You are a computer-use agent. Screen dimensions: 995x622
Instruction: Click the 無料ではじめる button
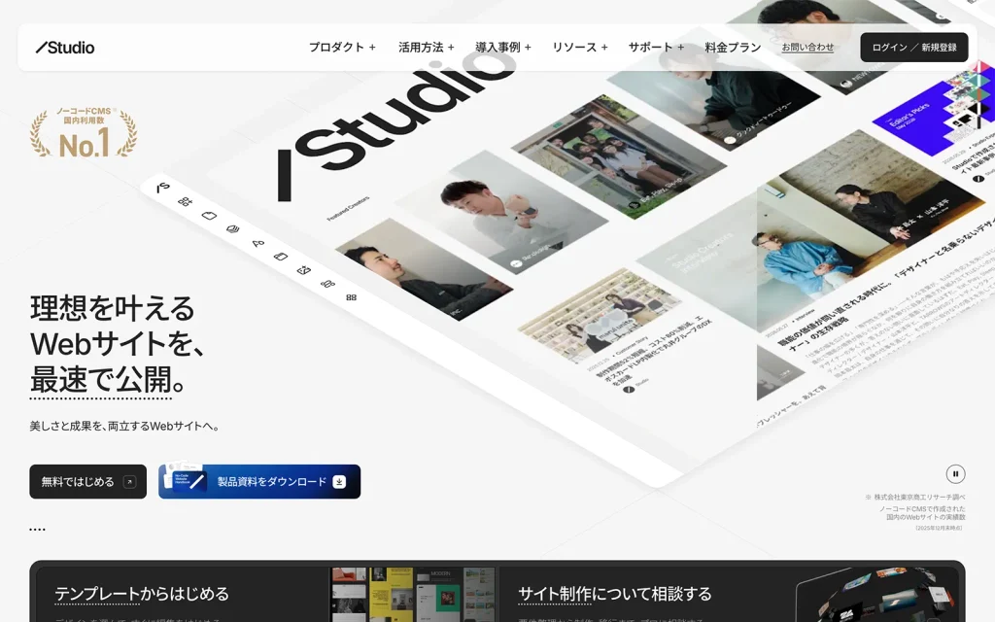[87, 482]
